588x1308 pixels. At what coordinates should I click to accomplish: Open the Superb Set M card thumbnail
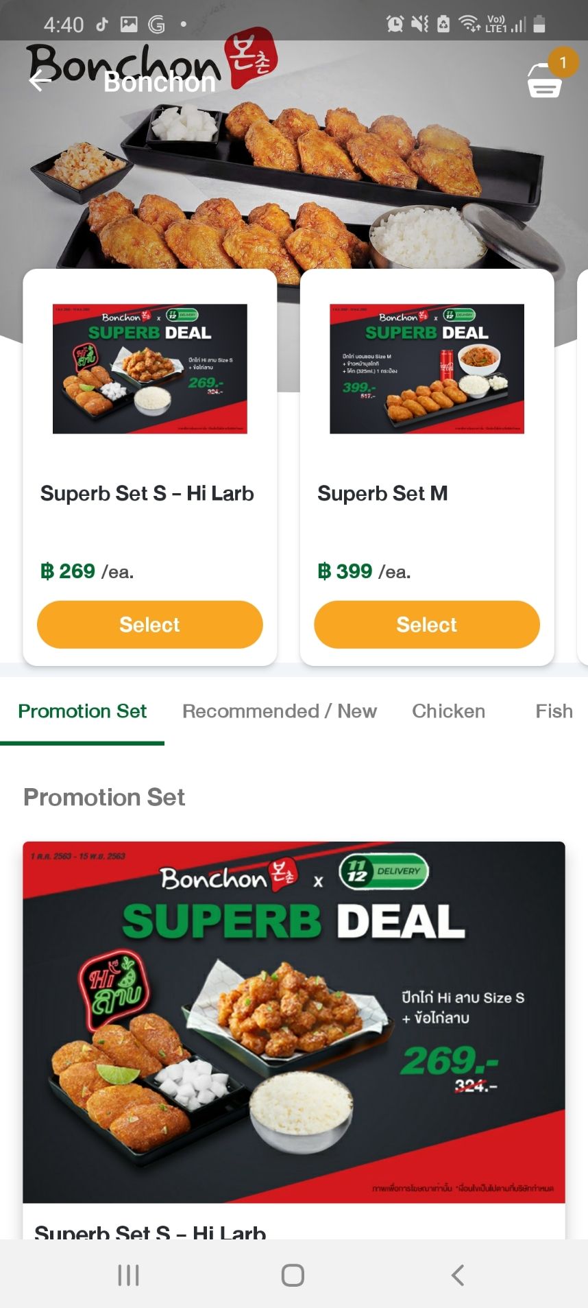[427, 368]
